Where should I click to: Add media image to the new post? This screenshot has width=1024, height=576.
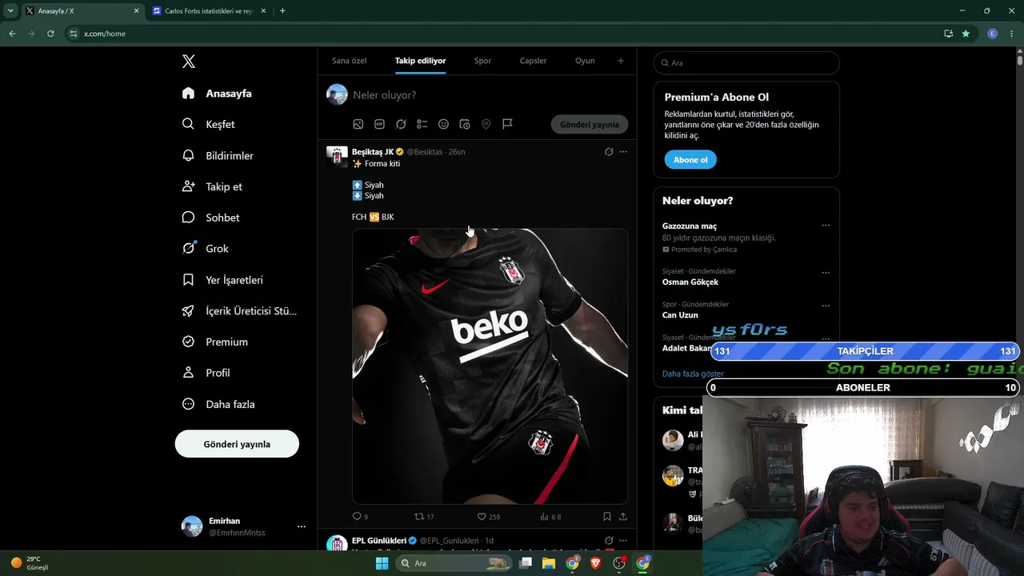[x=358, y=124]
